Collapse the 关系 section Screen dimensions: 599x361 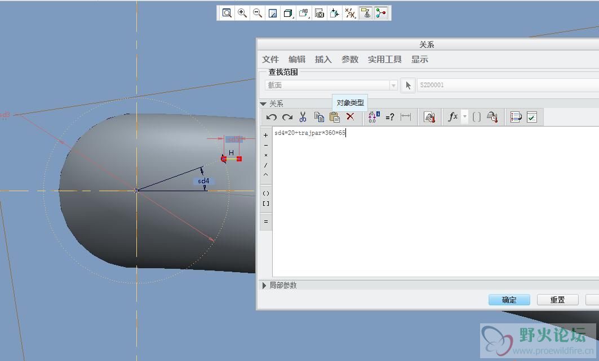[x=263, y=103]
